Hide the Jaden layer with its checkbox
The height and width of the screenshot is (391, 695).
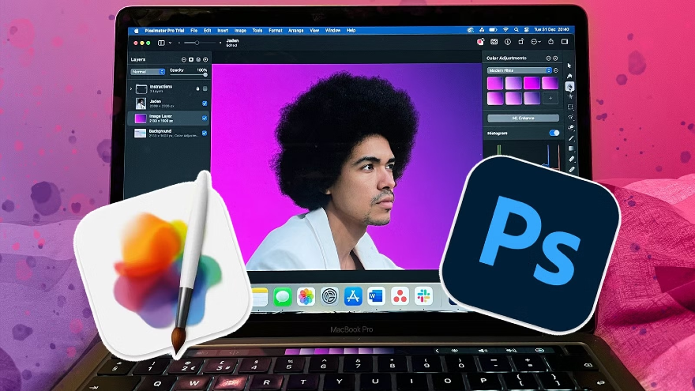pyautogui.click(x=205, y=103)
